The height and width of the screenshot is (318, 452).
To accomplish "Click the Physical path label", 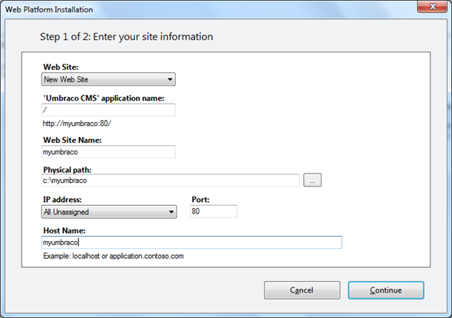I will point(68,170).
